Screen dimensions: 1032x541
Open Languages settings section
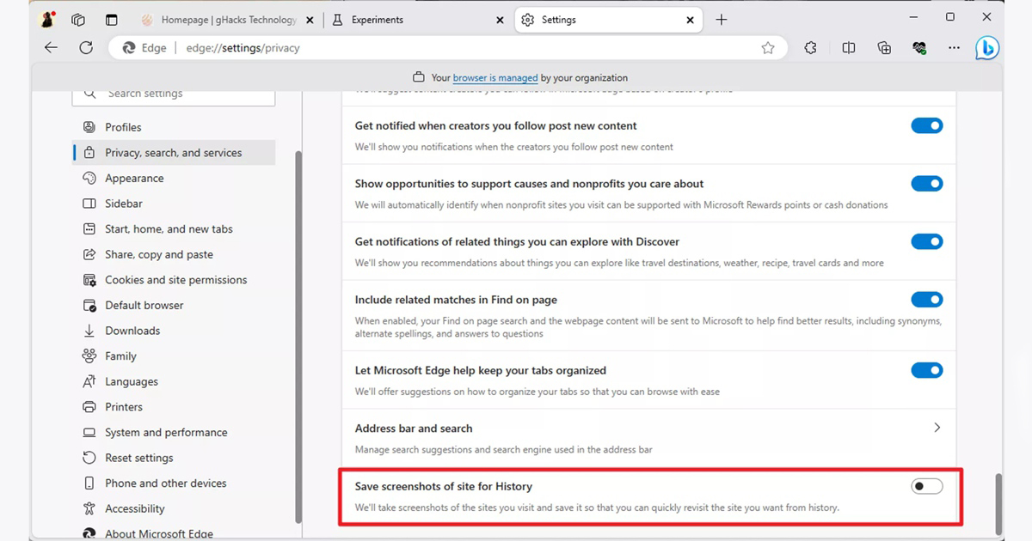click(x=174, y=381)
